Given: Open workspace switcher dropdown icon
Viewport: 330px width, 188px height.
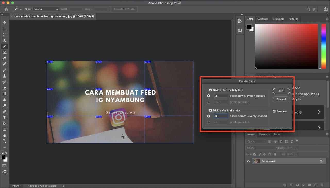Looking at the screenshot, I should coord(315,9).
